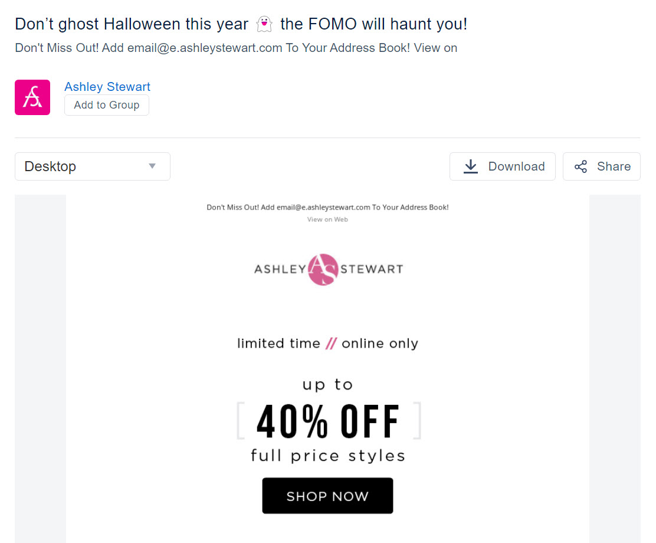
Task: Click Add to Group
Action: tap(106, 104)
